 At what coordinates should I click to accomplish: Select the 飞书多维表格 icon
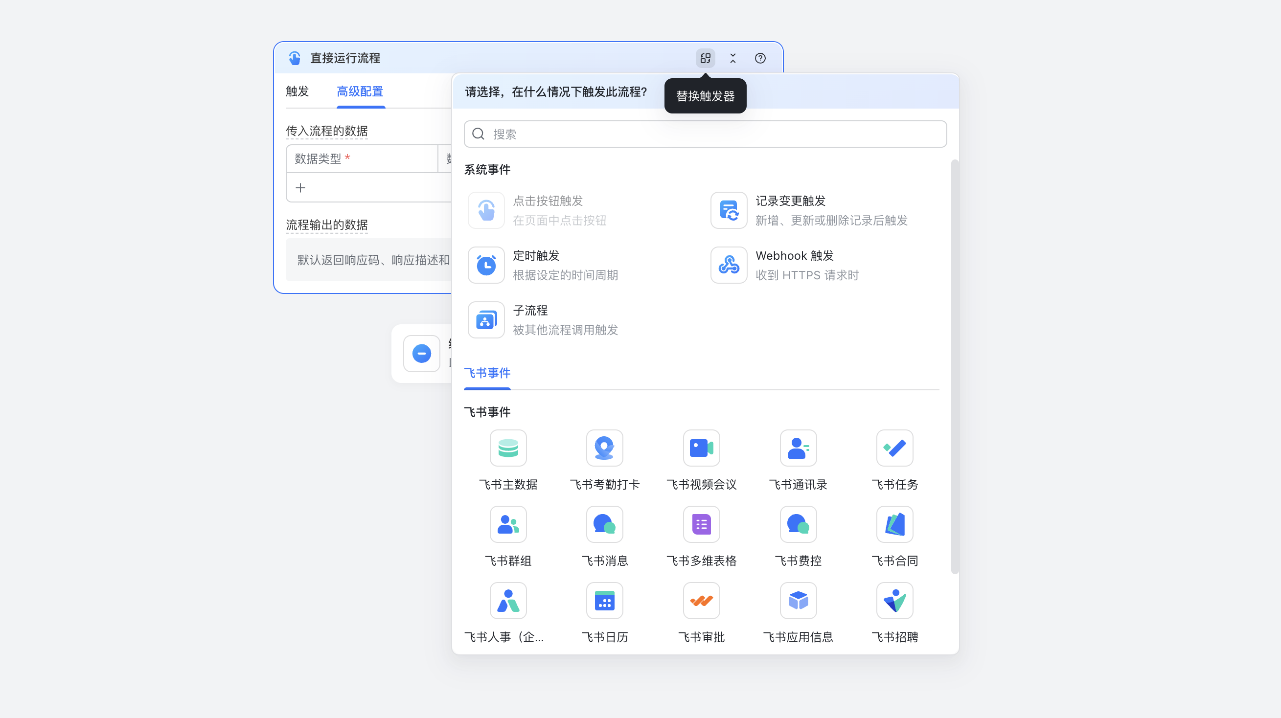click(x=701, y=524)
